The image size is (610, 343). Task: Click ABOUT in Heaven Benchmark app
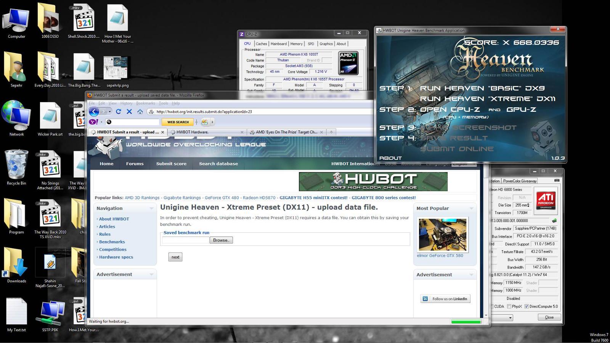click(x=390, y=158)
